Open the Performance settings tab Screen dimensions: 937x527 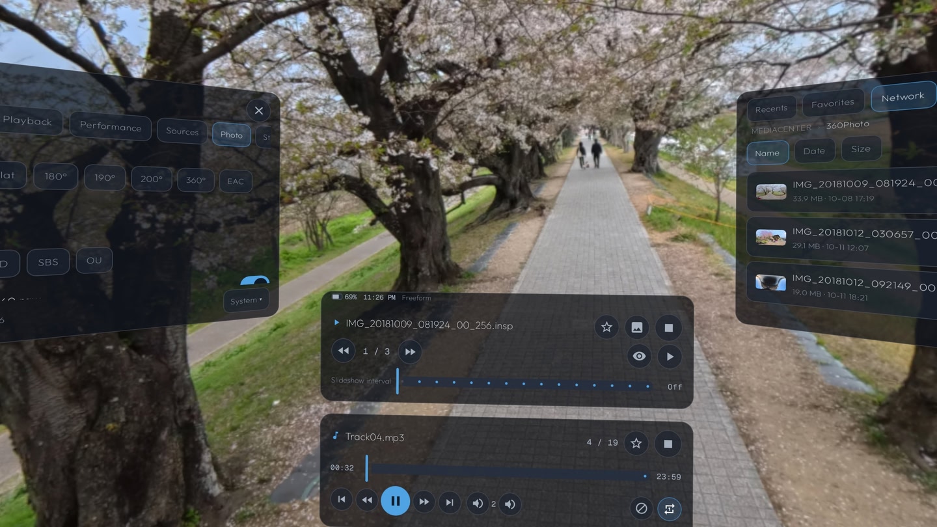coord(111,127)
